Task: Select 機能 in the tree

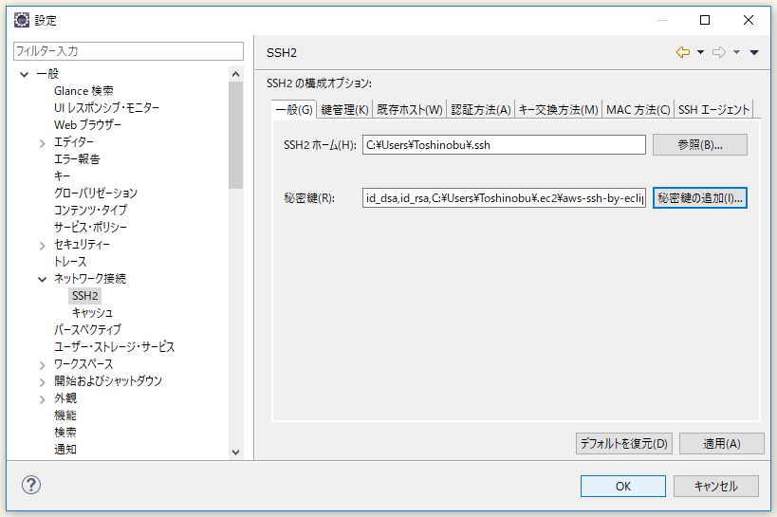Action: (65, 415)
